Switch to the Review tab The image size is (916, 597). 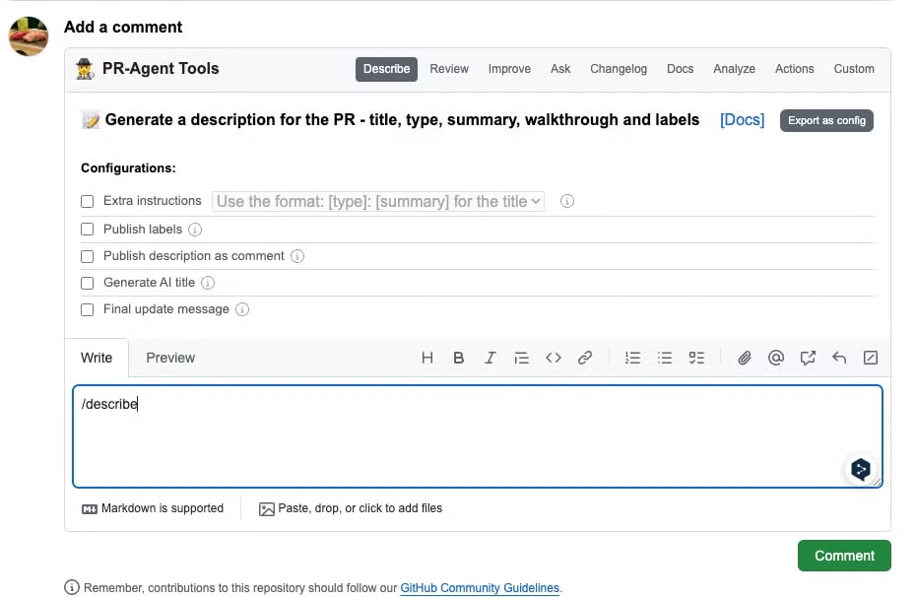click(449, 69)
